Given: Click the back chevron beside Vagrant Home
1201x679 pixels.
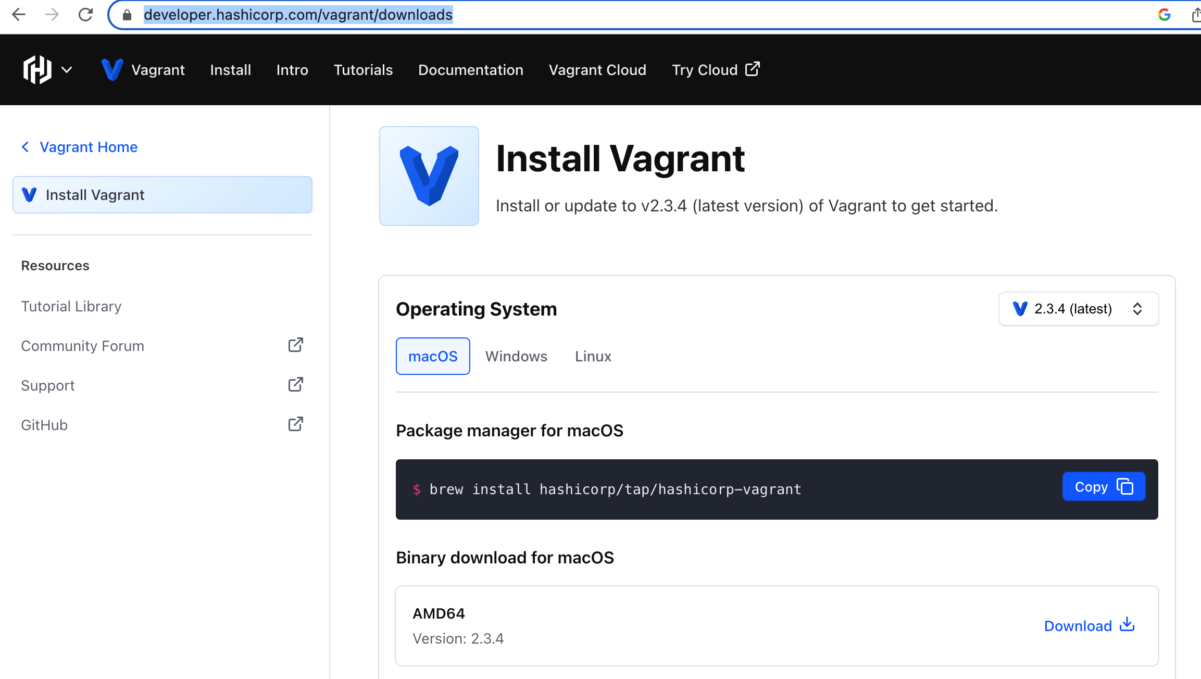Looking at the screenshot, I should pos(25,147).
